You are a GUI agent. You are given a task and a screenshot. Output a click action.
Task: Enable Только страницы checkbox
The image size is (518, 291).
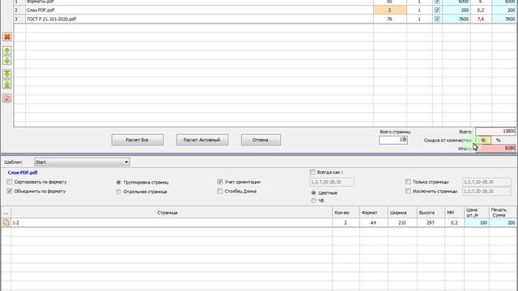pos(408,182)
